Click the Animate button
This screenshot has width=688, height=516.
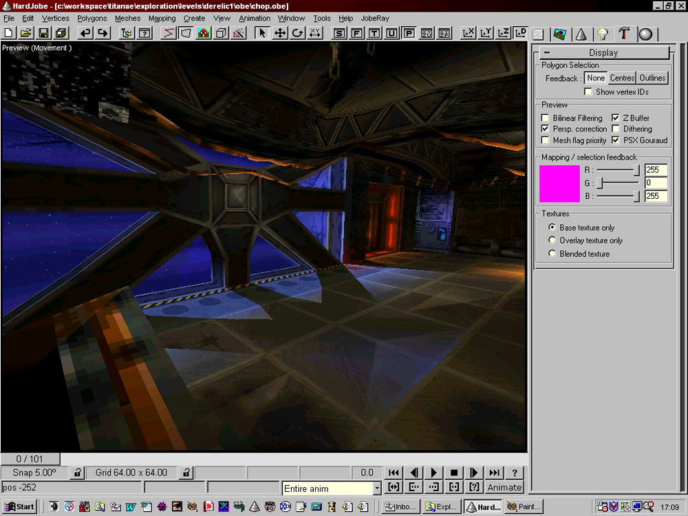tap(504, 487)
